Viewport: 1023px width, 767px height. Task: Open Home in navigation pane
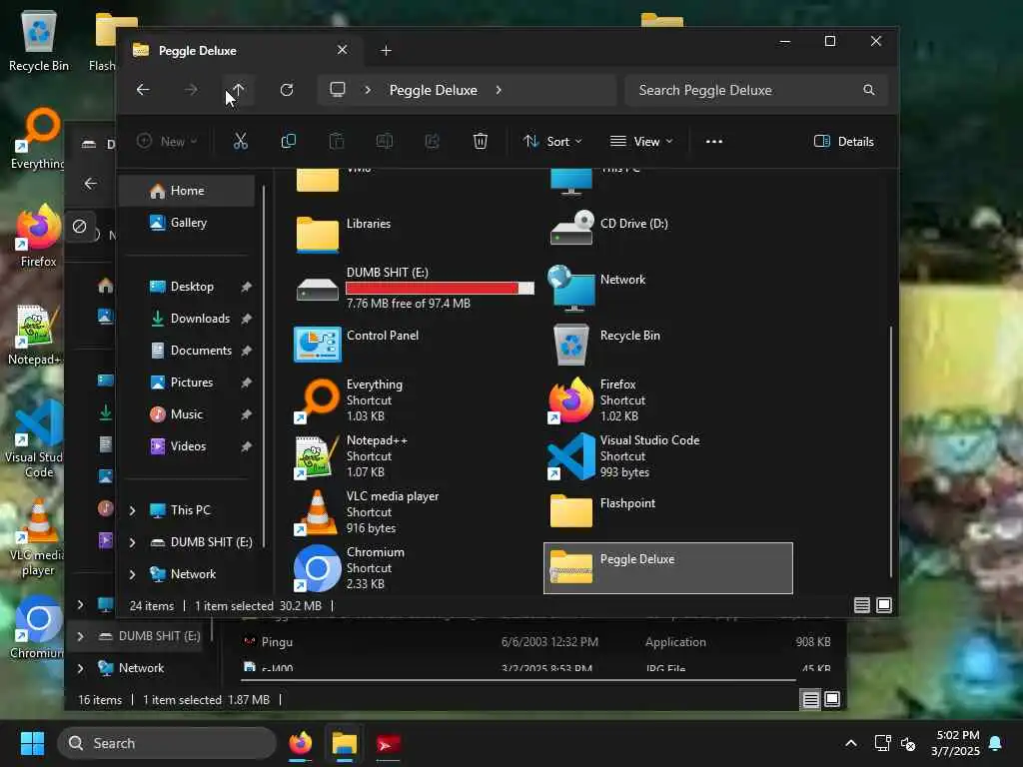pyautogui.click(x=187, y=191)
